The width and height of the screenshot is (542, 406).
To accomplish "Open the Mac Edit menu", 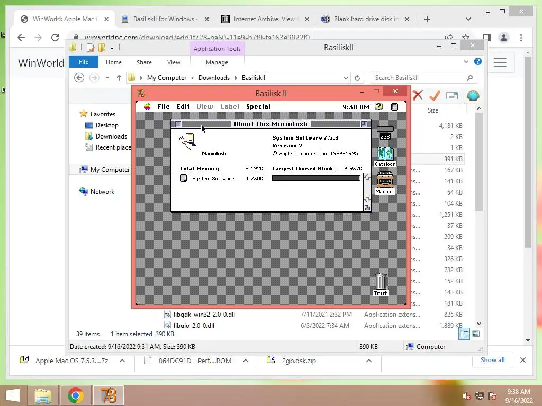I will click(183, 106).
